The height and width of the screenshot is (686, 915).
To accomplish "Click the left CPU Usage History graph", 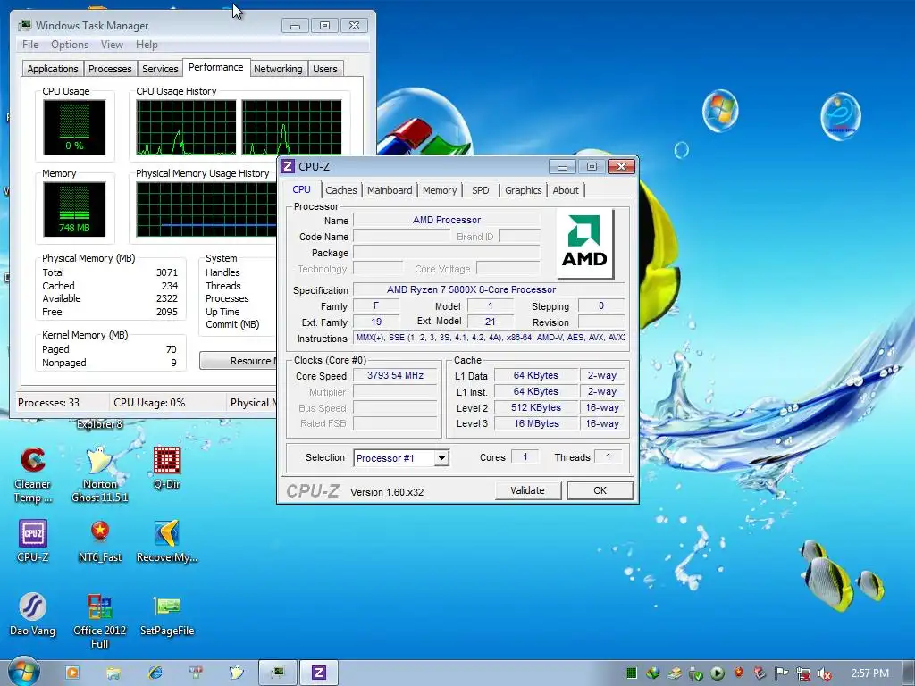I will coord(186,127).
